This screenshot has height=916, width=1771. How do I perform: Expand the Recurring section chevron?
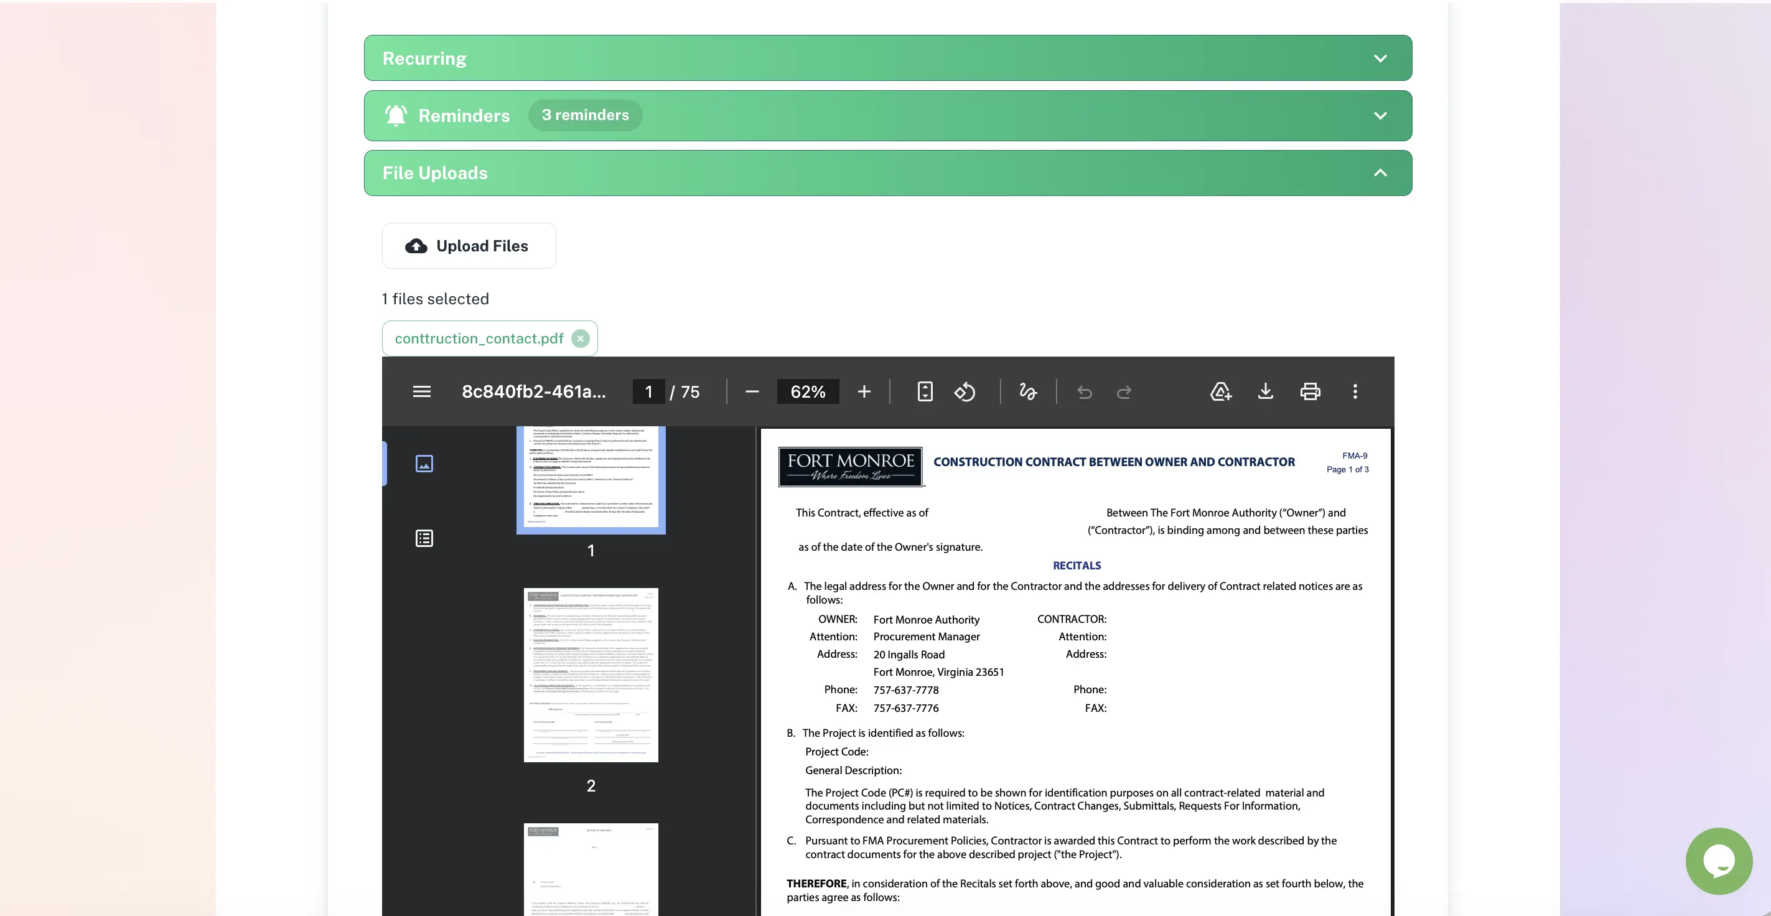[1380, 58]
